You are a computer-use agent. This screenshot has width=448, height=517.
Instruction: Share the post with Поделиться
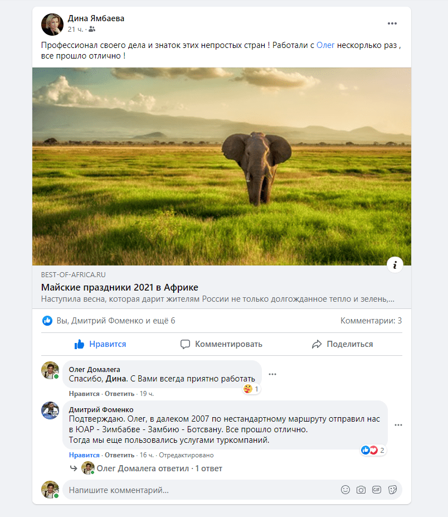click(342, 344)
